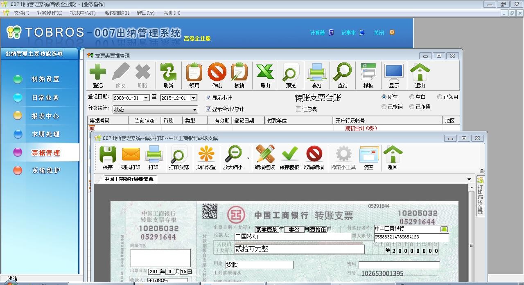Click the 出票人账号 number field

point(411,237)
